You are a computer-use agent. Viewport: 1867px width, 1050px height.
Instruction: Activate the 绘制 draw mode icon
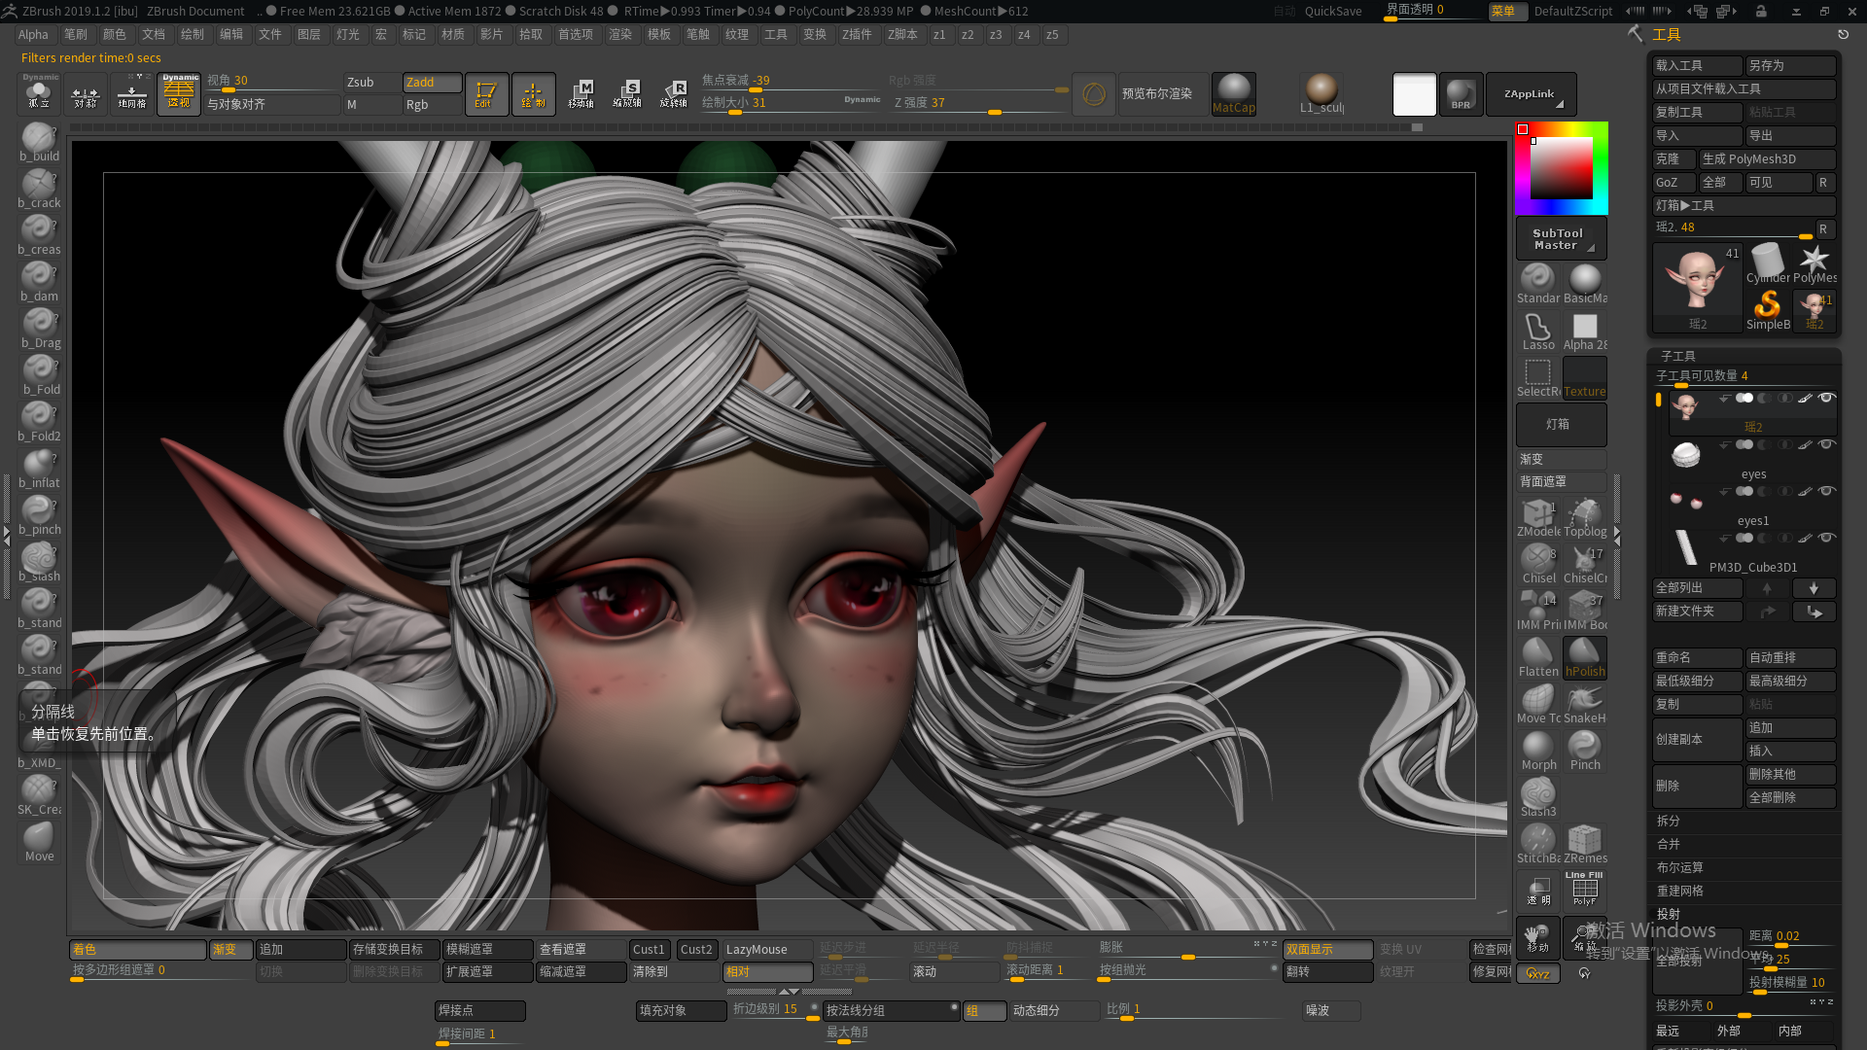(x=533, y=94)
